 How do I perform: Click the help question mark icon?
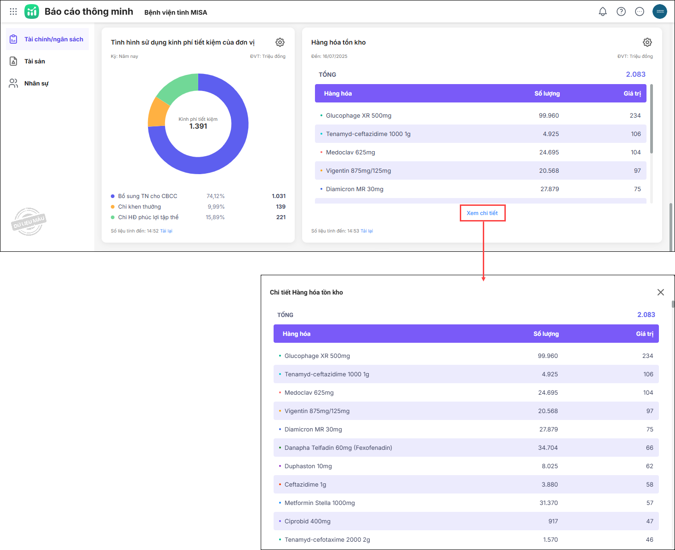621,11
